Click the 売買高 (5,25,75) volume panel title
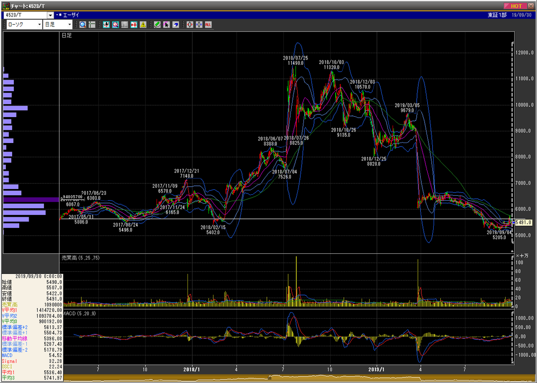This screenshot has height=383, width=537. (80, 258)
